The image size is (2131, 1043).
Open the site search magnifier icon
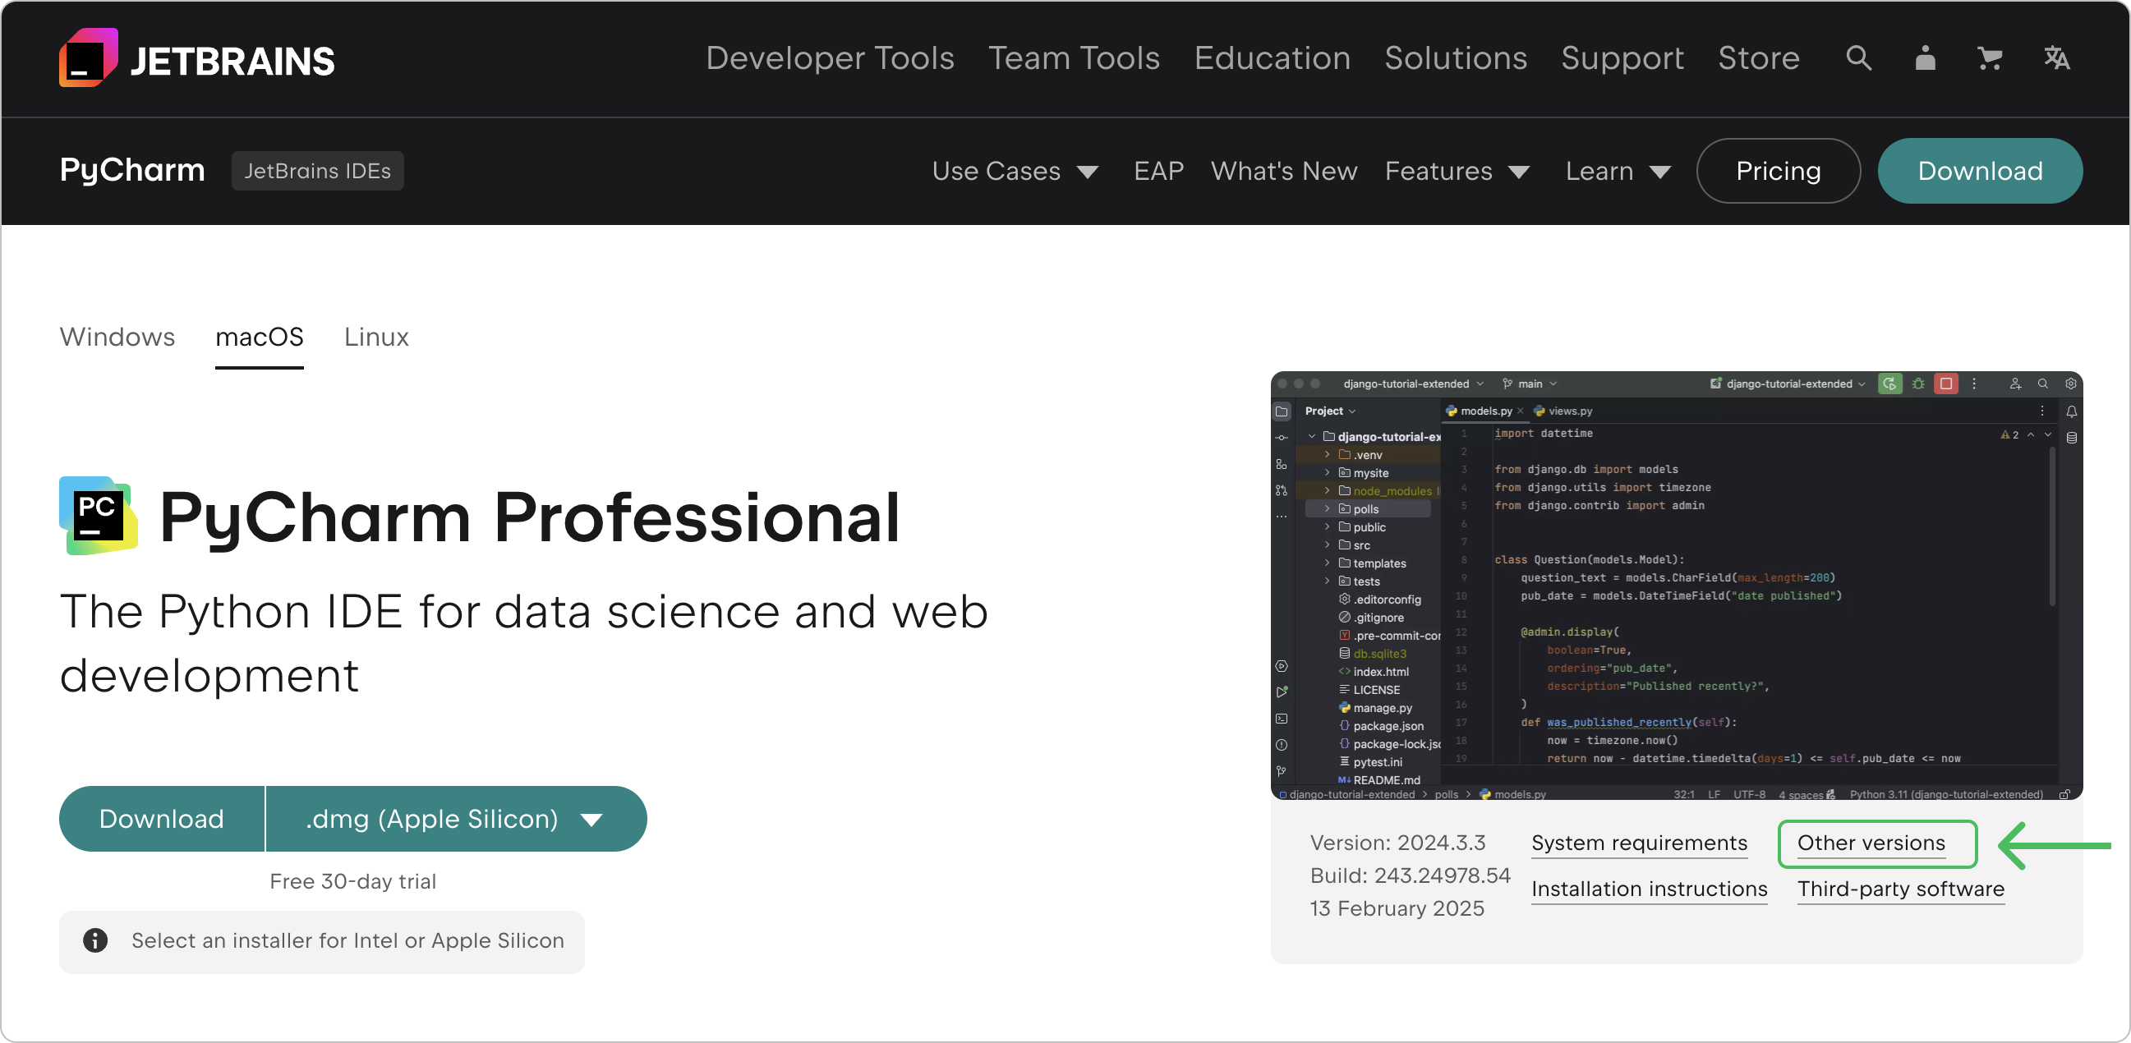1858,57
